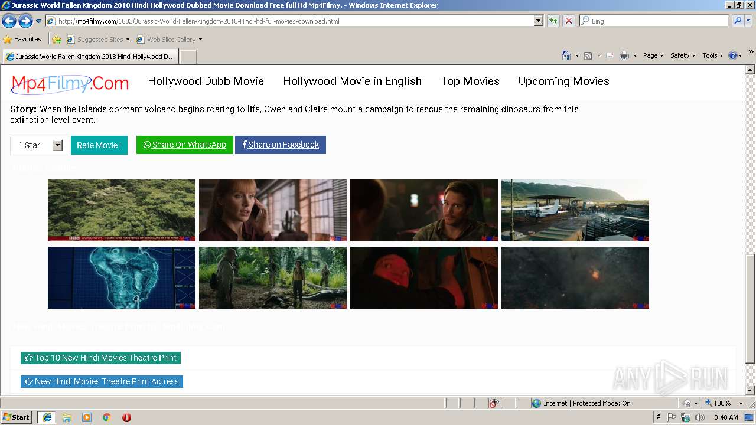Click the Read Mail icon
The width and height of the screenshot is (756, 425).
[610, 55]
